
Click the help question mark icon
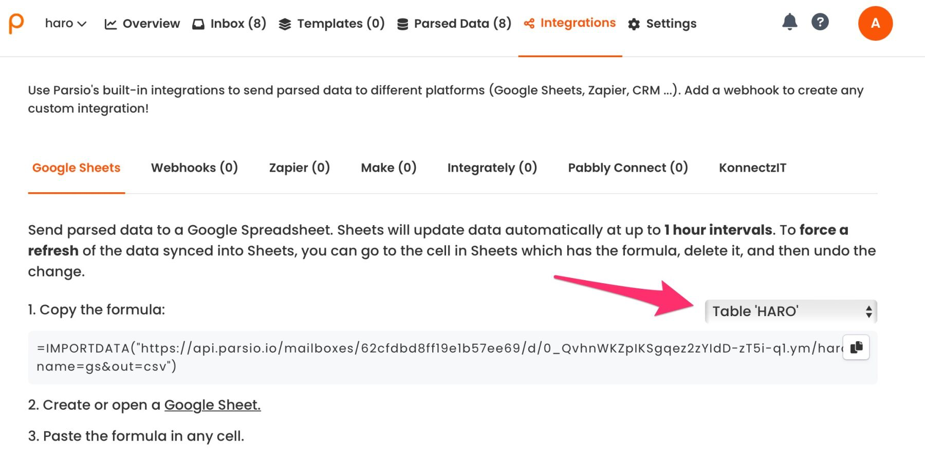point(820,22)
